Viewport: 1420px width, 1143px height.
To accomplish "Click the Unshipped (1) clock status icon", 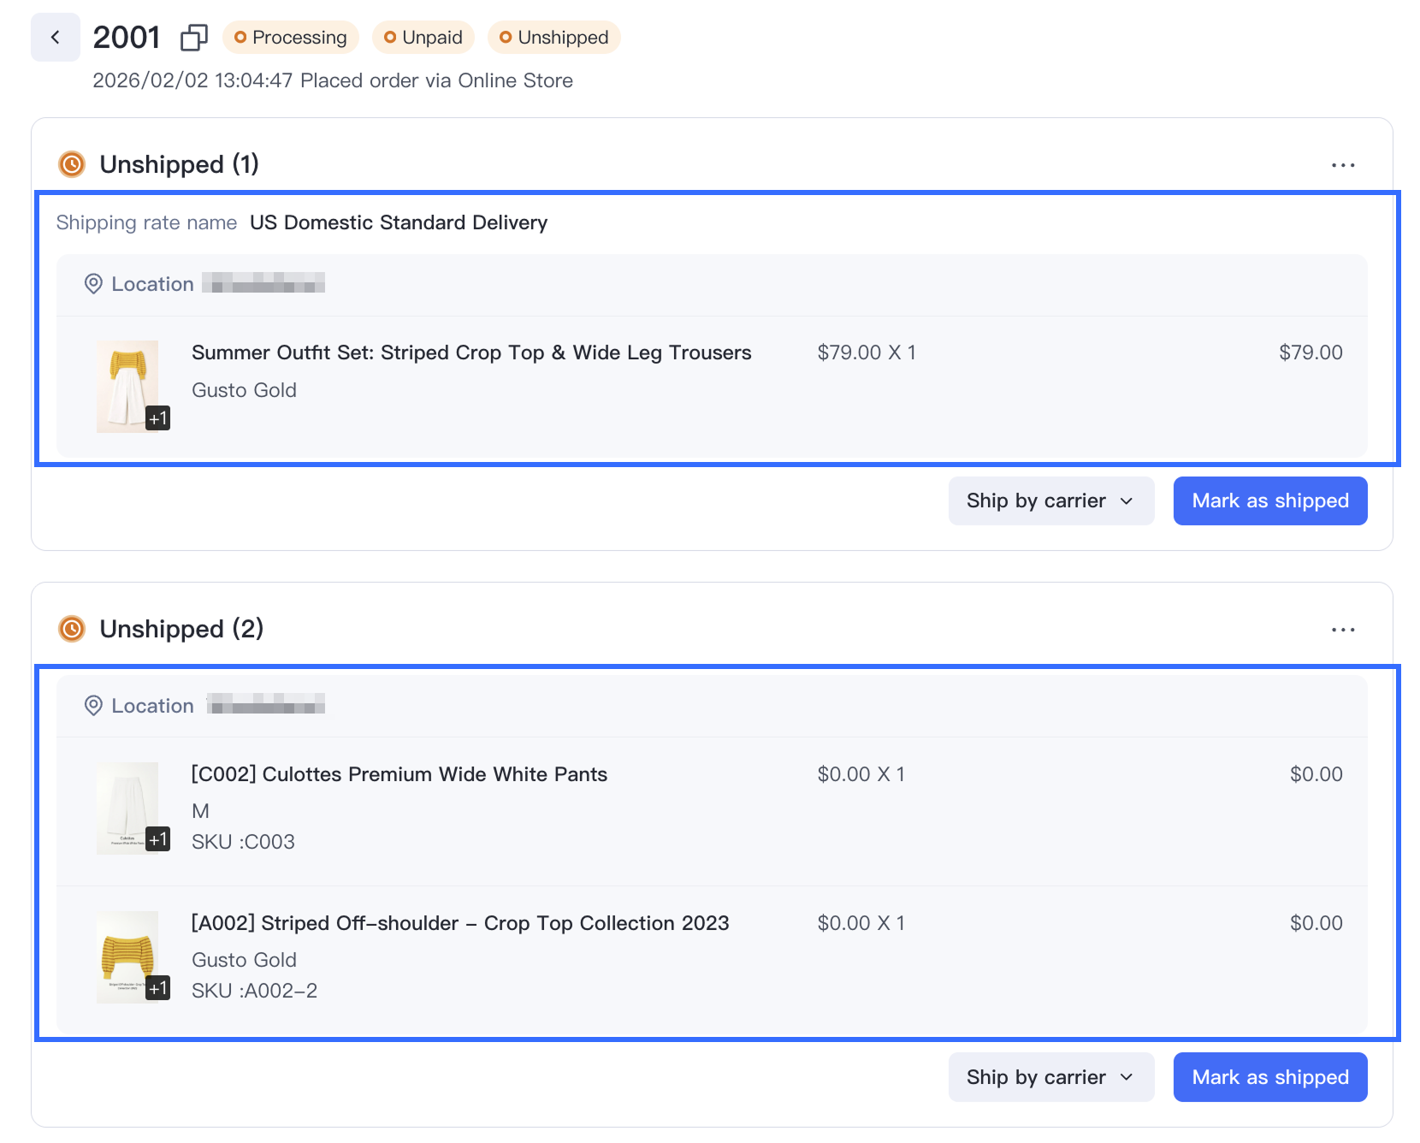I will click(72, 164).
